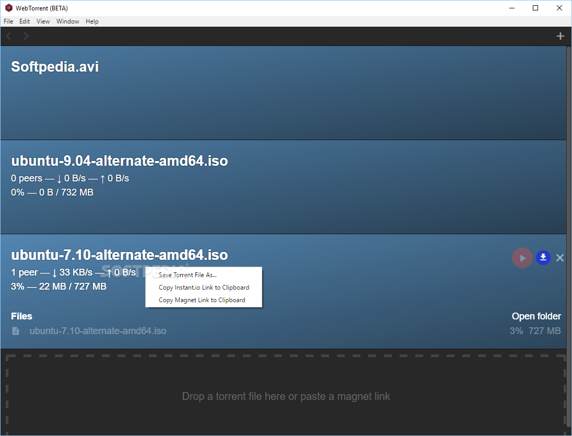572x436 pixels.
Task: Open the Window menu
Action: click(x=68, y=21)
